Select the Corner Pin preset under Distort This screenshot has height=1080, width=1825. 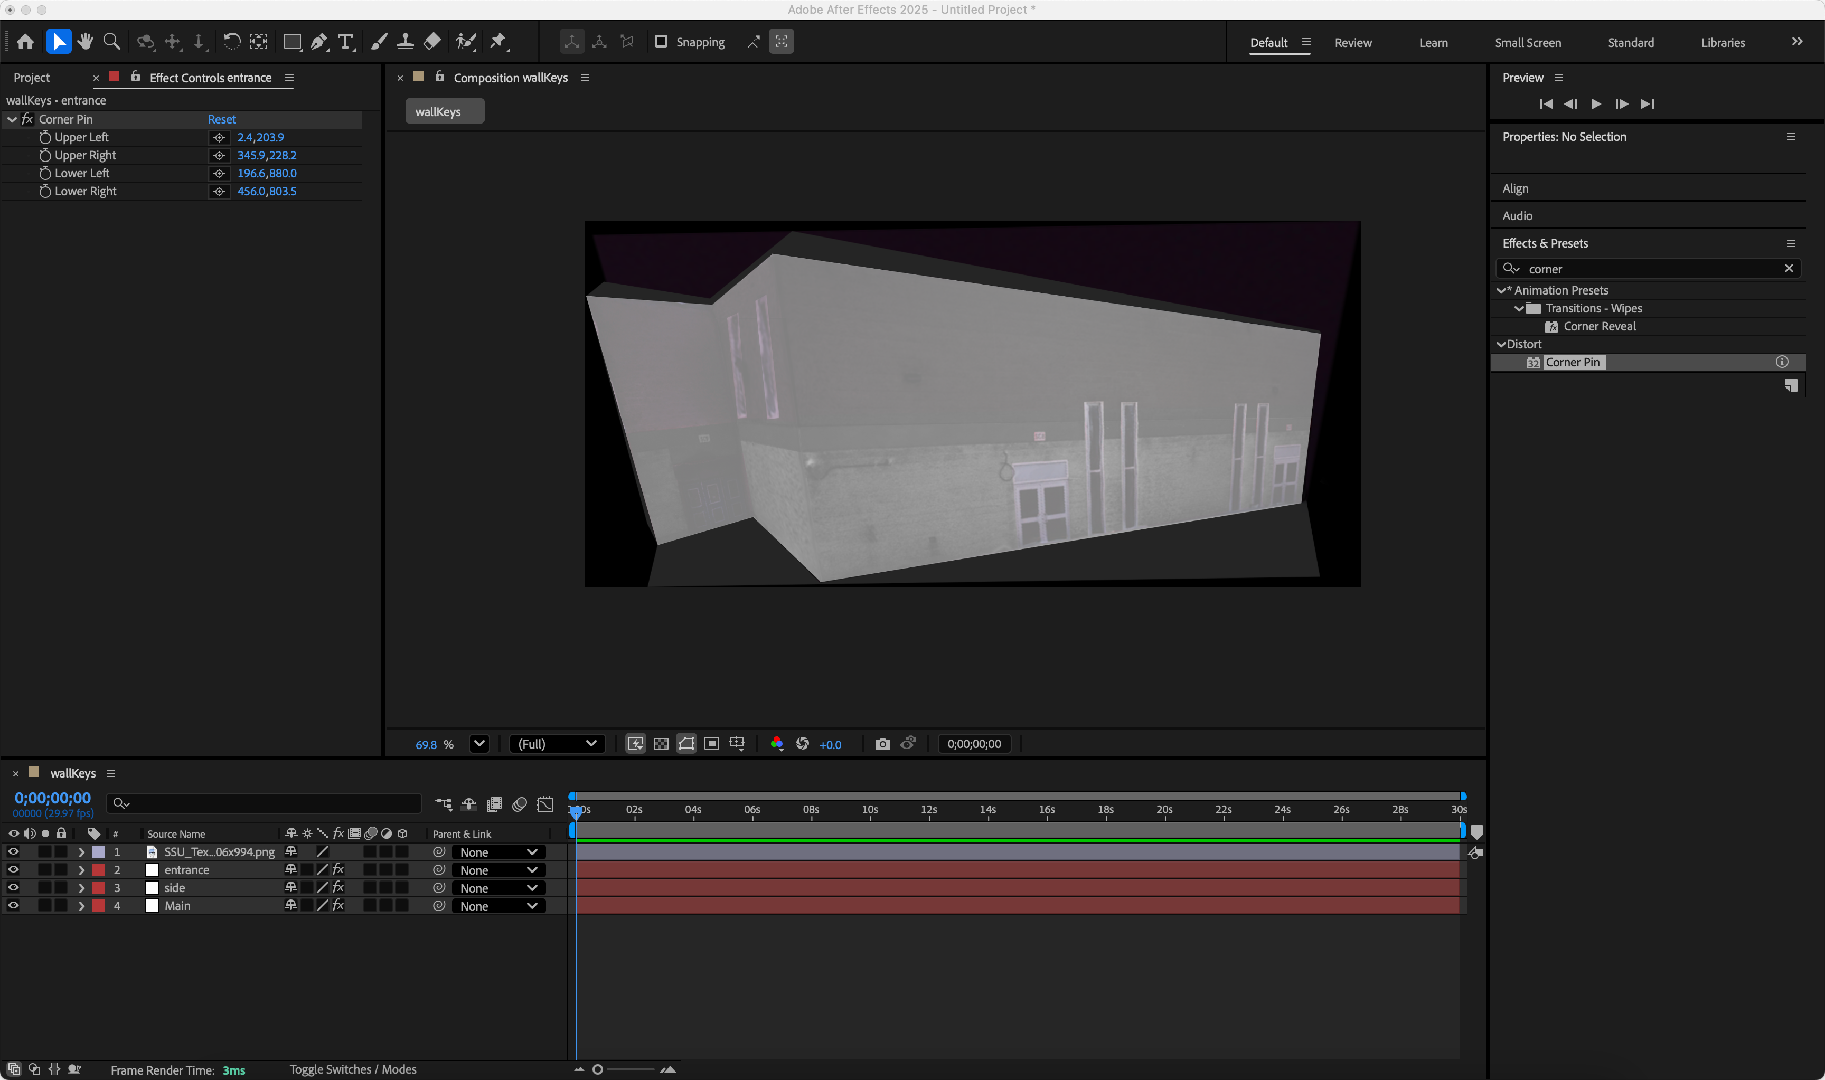1573,362
